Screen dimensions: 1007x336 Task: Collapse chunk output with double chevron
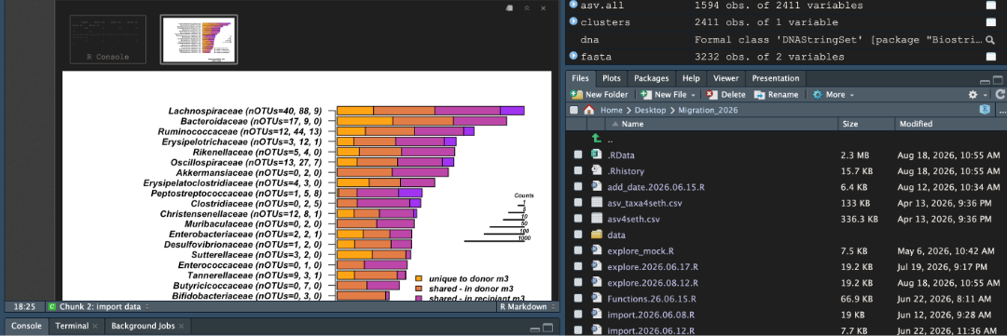(x=527, y=7)
